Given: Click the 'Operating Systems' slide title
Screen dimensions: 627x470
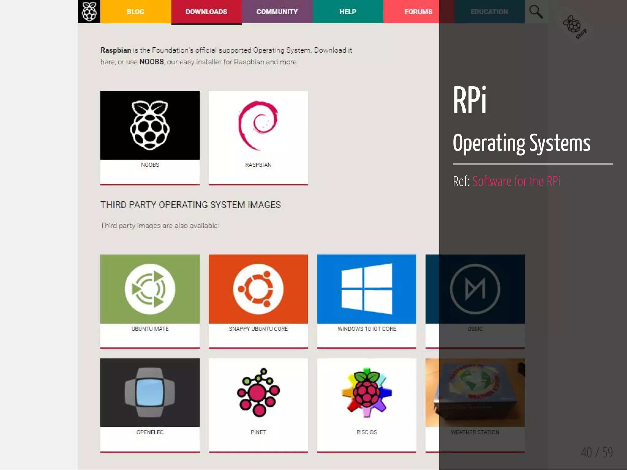Looking at the screenshot, I should click(x=522, y=143).
